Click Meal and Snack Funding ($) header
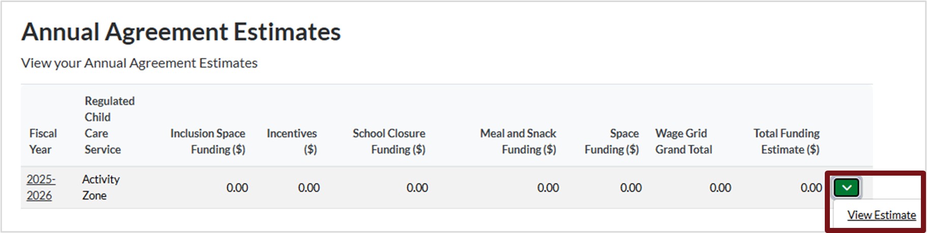Viewport: 927px width, 233px height. 518,141
